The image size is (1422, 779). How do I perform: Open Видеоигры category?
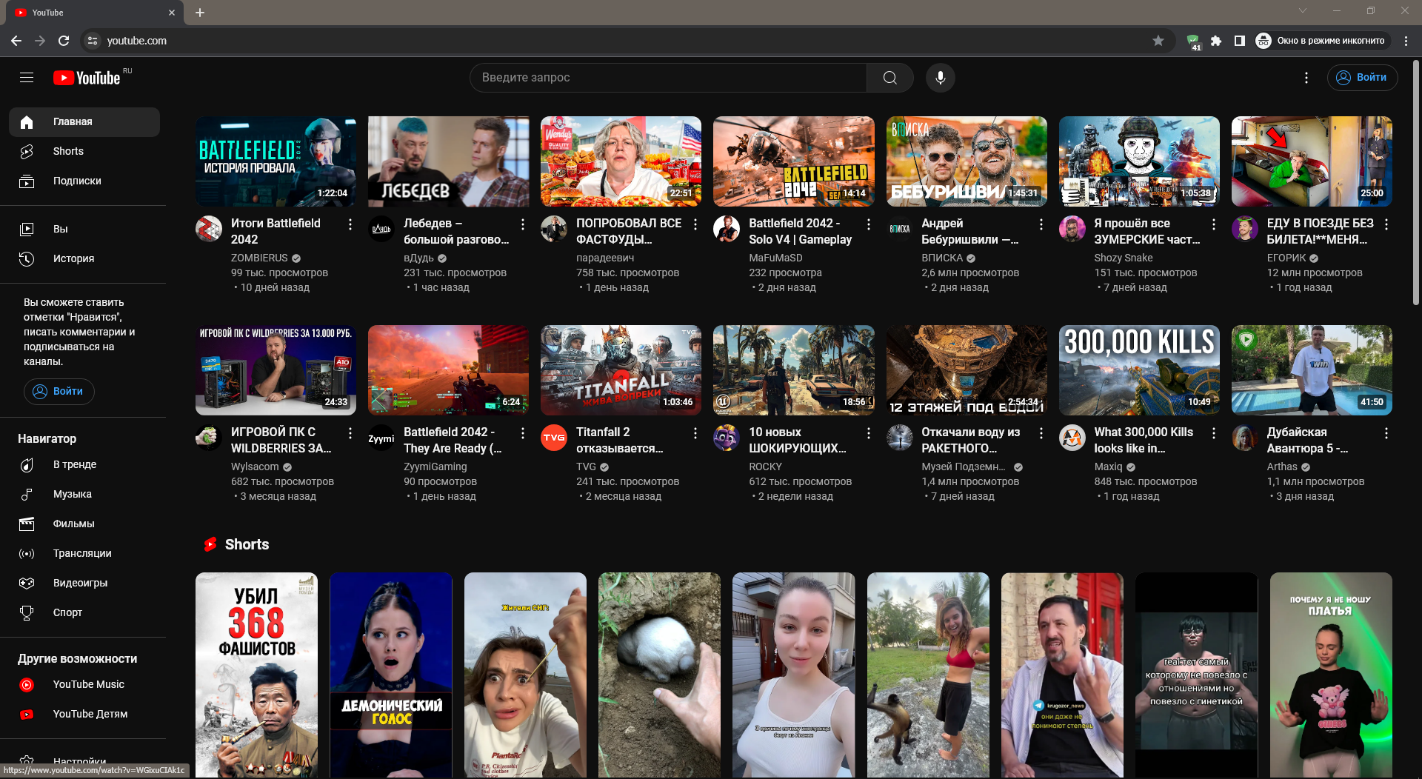tap(84, 584)
